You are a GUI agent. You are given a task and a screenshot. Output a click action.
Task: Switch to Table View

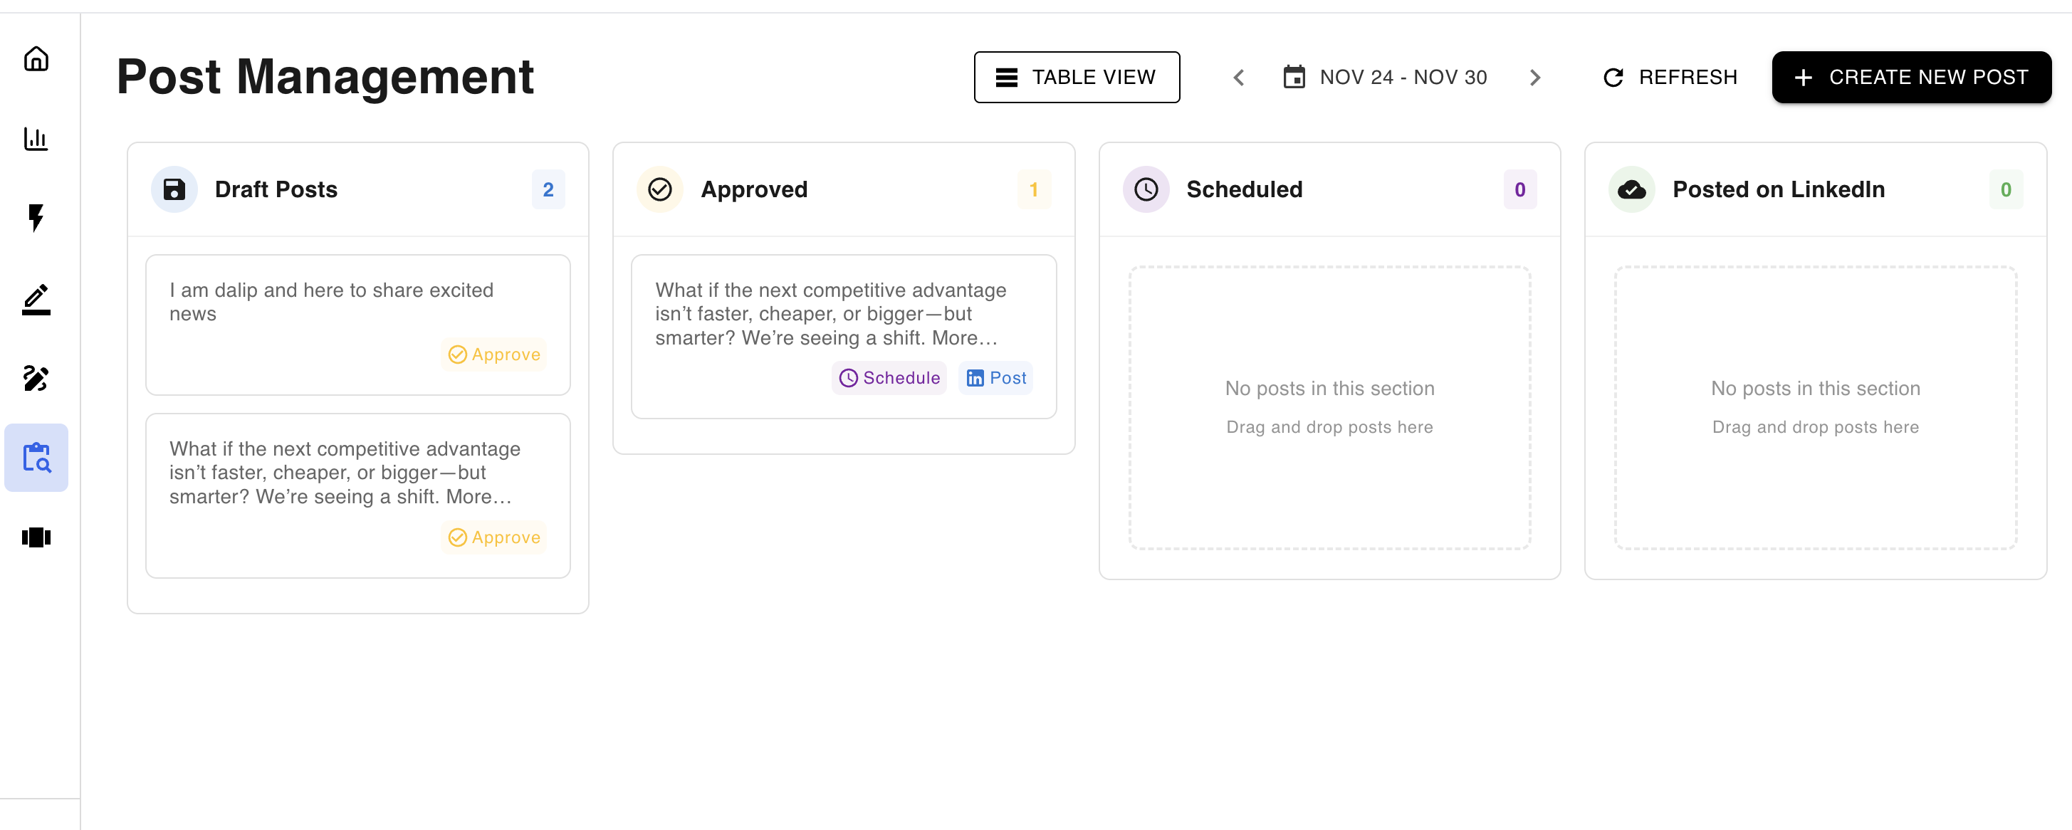click(1077, 77)
